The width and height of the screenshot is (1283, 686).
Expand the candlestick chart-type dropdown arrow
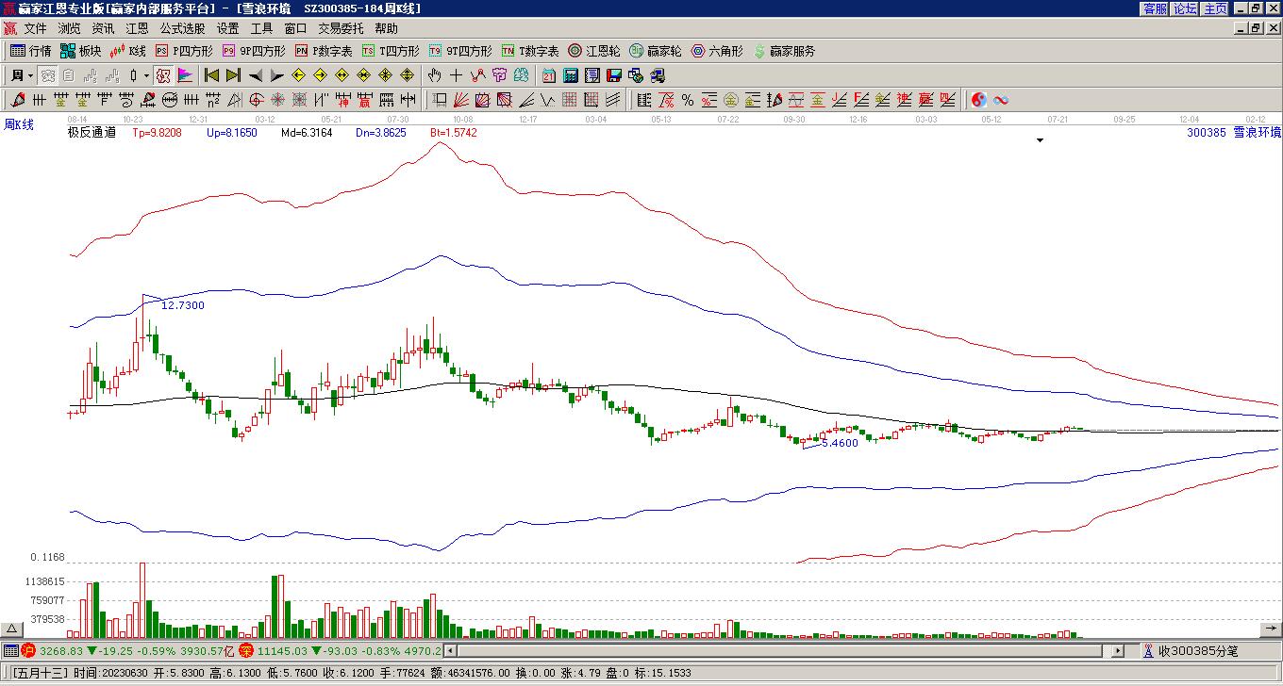click(x=146, y=75)
